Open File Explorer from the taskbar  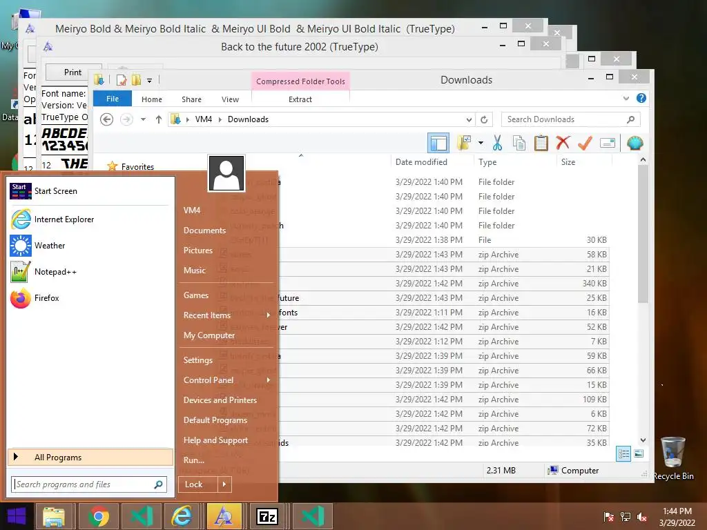pyautogui.click(x=54, y=516)
